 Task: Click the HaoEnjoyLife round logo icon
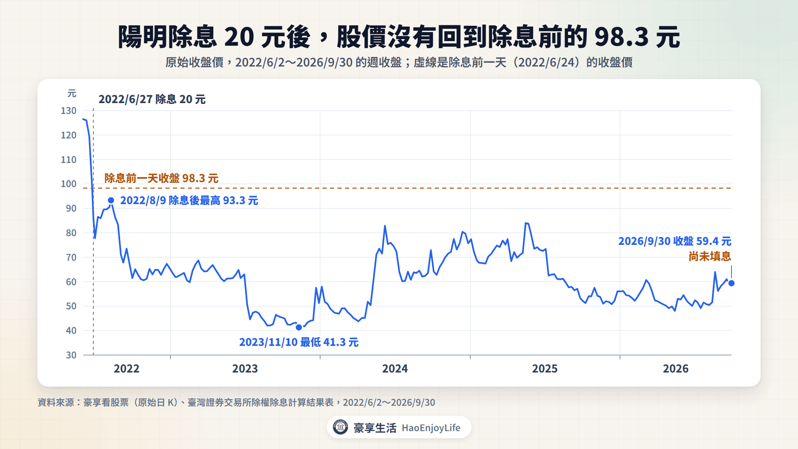pos(340,427)
